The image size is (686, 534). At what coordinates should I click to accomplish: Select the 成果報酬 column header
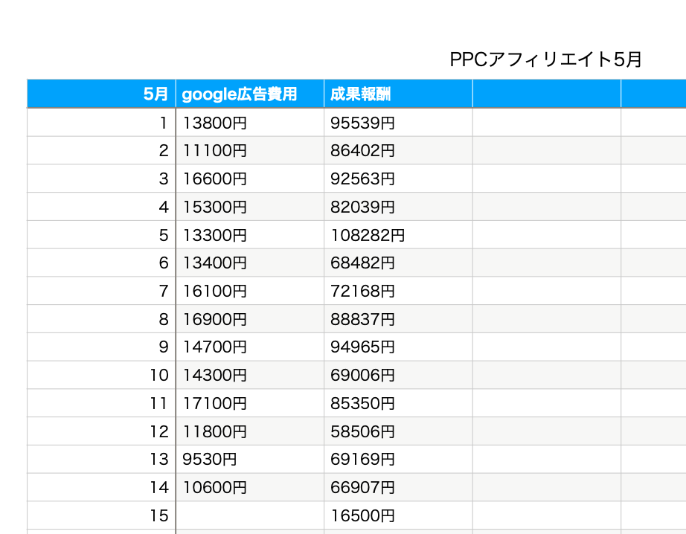pyautogui.click(x=398, y=94)
